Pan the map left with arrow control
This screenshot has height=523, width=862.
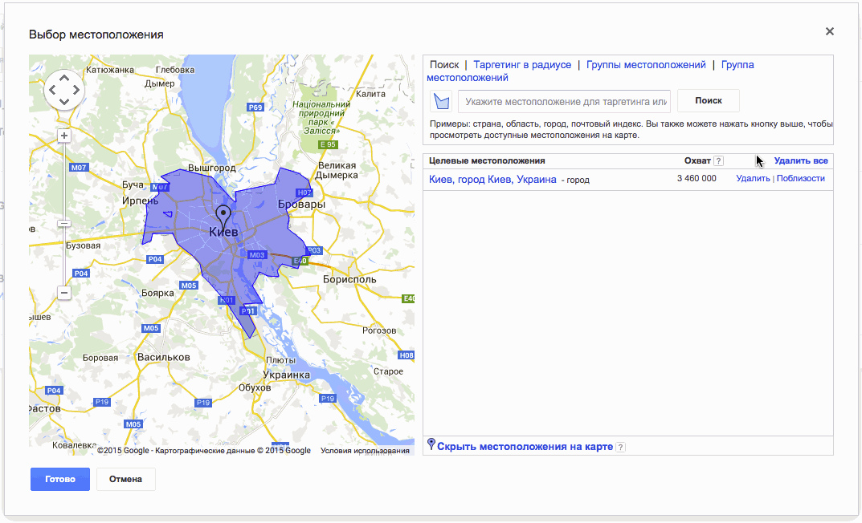tap(52, 90)
